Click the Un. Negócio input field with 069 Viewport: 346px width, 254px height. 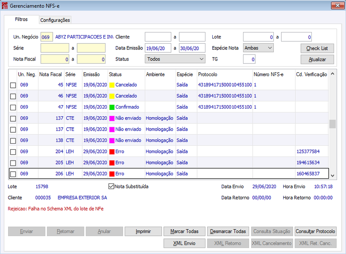(x=47, y=37)
